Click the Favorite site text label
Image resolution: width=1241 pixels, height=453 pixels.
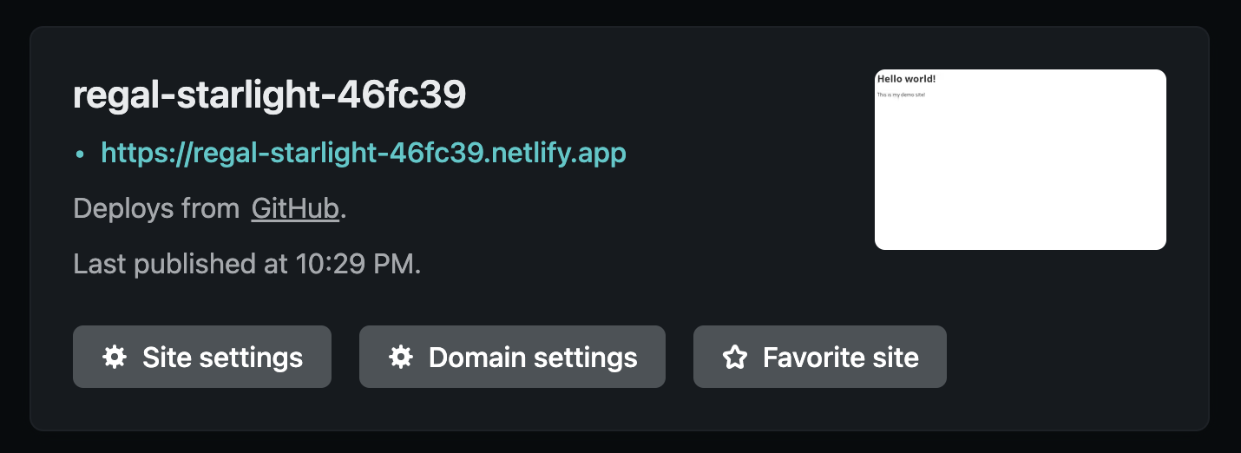pos(840,358)
